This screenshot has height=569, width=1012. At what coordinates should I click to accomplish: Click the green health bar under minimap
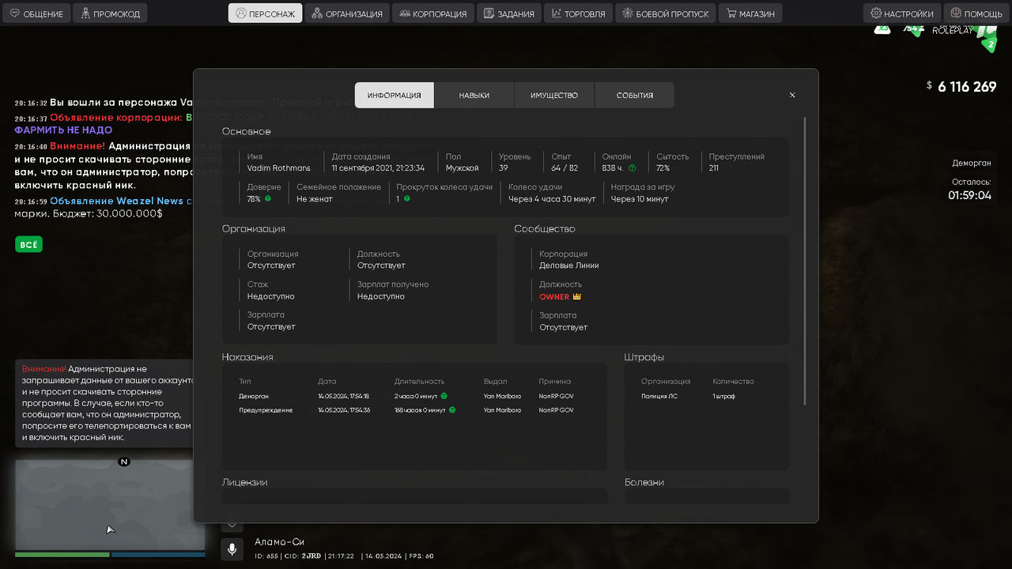click(62, 555)
